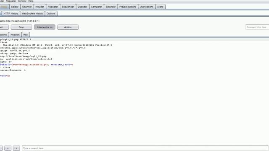Click the application/x-www-form-urlencoded content type line
This screenshot has width=269, height=151.
click(x=26, y=59)
